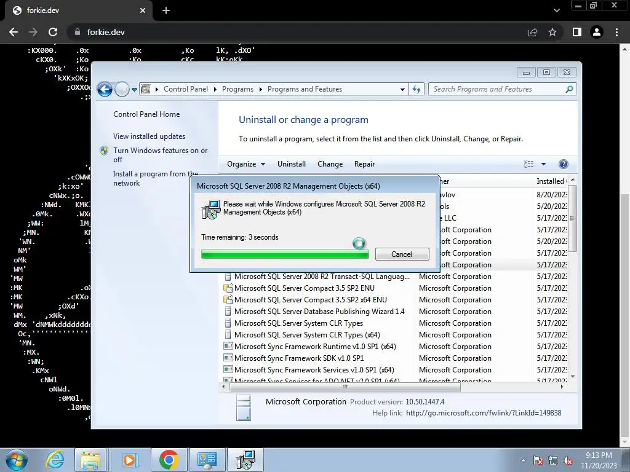Cancel the SQL Server configuration dialog
The image size is (630, 472).
coord(402,254)
